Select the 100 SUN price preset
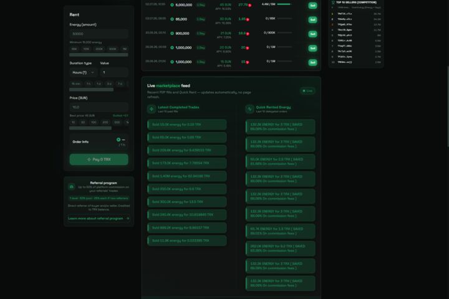Viewport: 449px width, 299px height. [94, 122]
